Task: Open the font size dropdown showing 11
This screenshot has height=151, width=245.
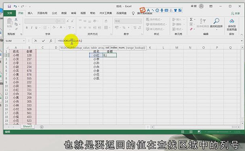Action: 64,21
